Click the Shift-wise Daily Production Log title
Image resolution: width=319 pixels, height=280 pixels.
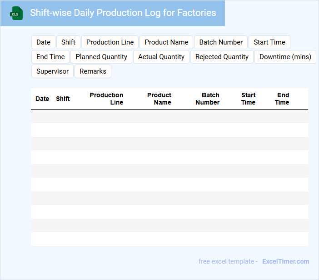[x=123, y=13]
